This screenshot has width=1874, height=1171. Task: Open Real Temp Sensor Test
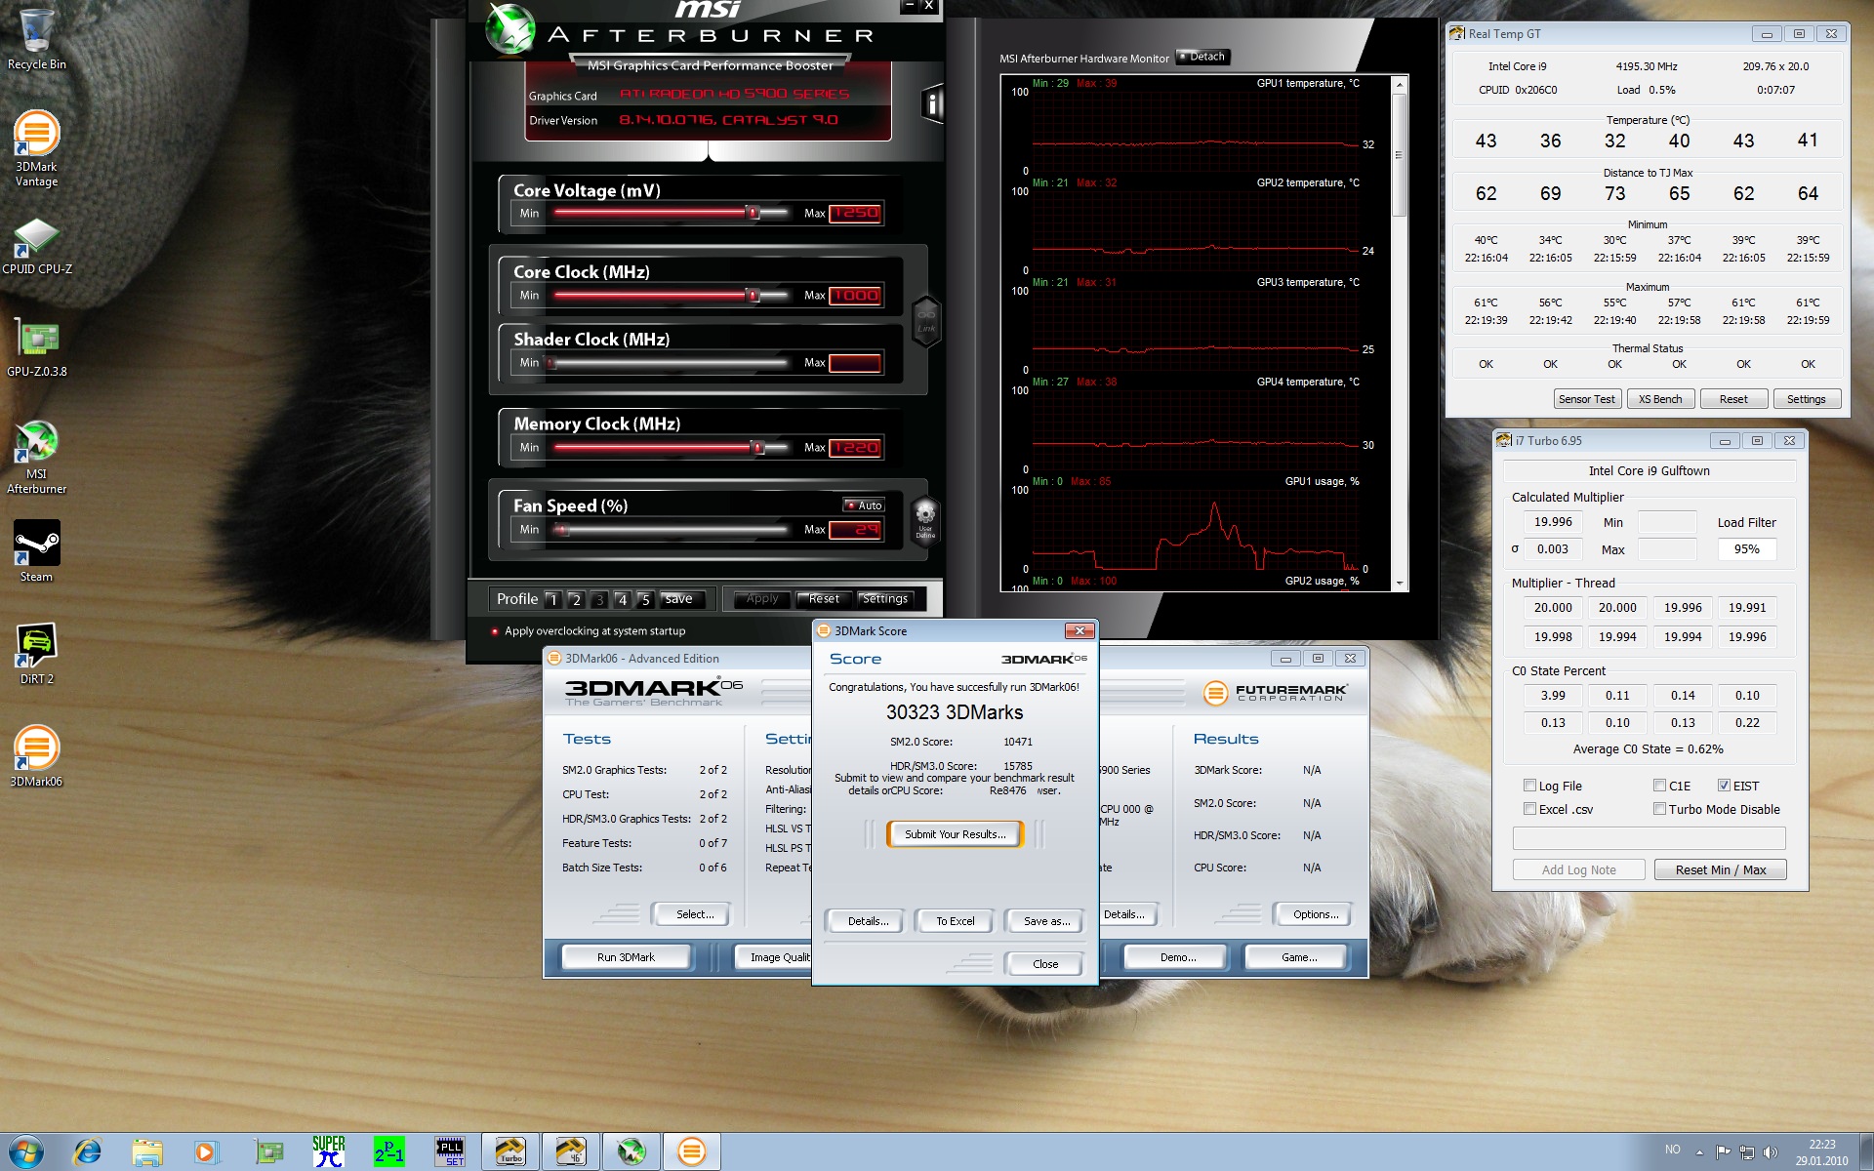[1586, 399]
